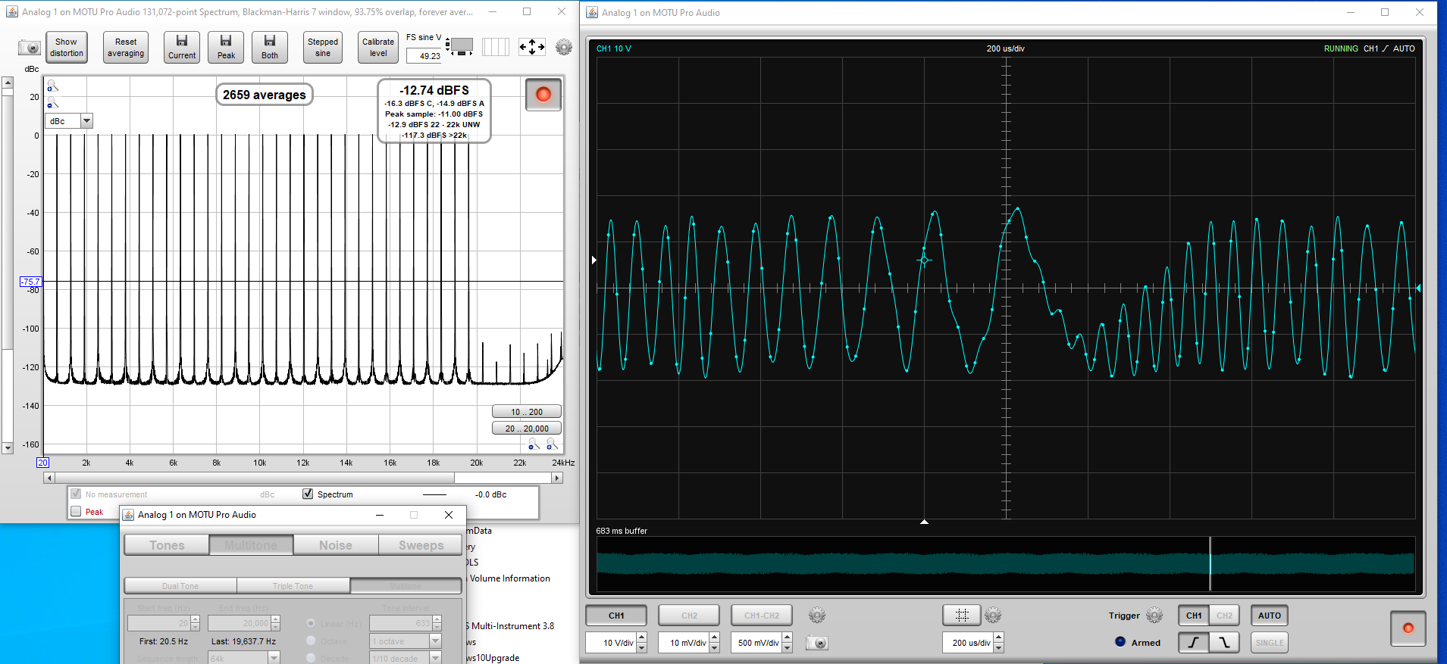
Task: Decrease CH2 10 mV/div stepper
Action: click(715, 647)
